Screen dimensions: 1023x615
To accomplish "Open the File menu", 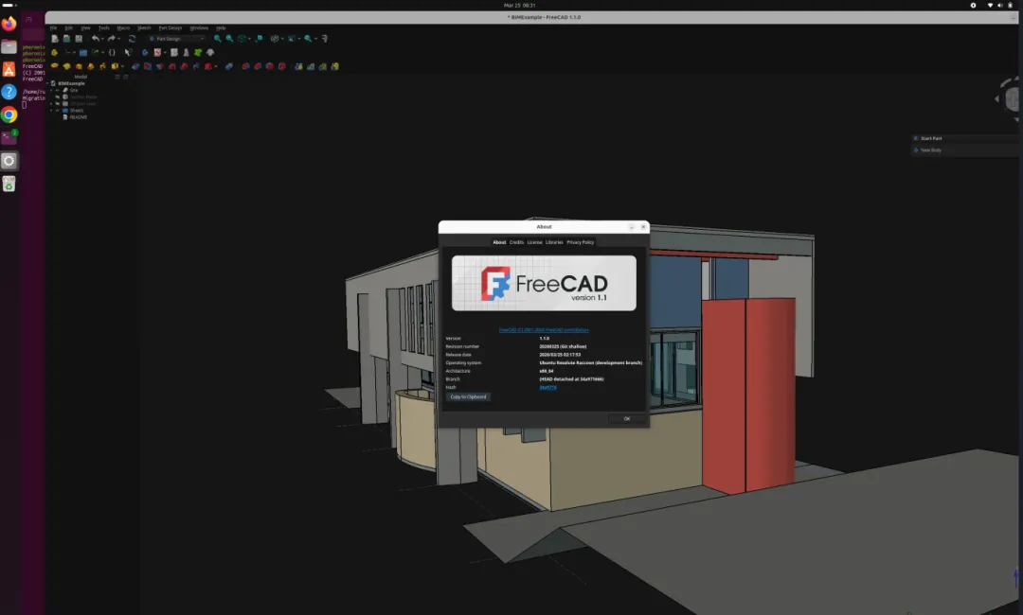I will (53, 28).
